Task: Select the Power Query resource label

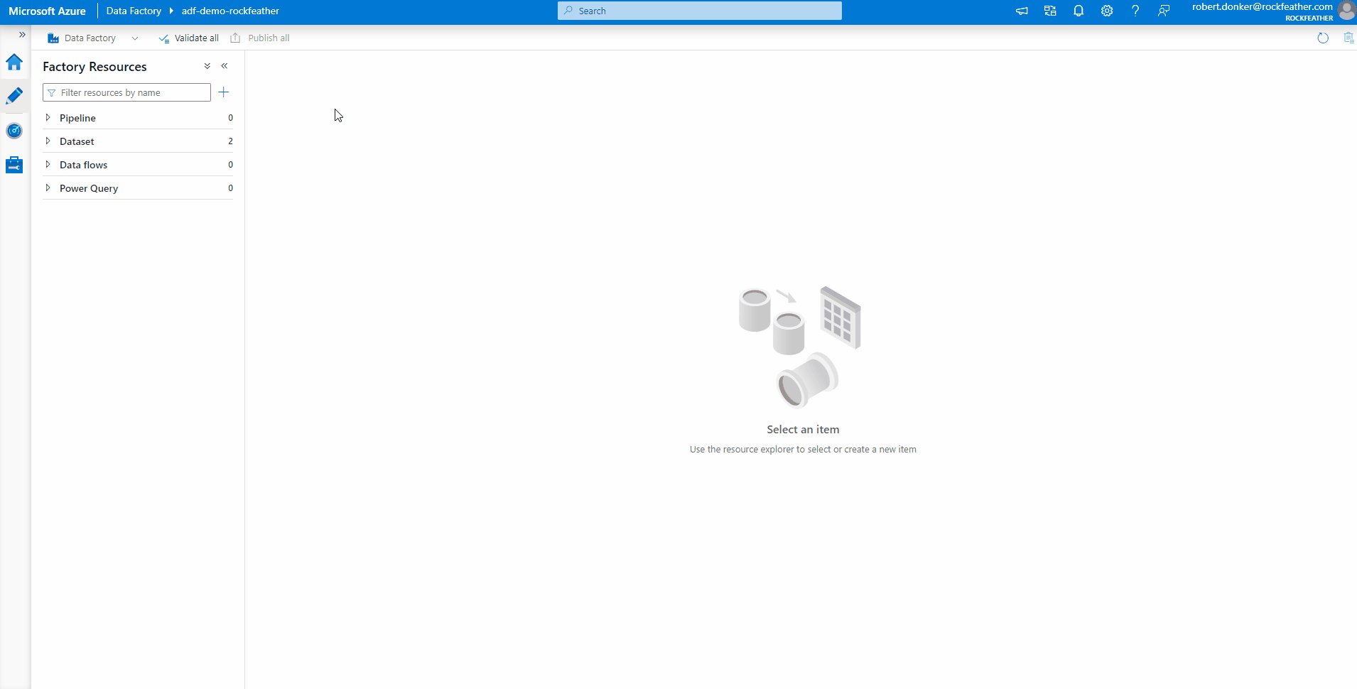Action: click(x=89, y=188)
